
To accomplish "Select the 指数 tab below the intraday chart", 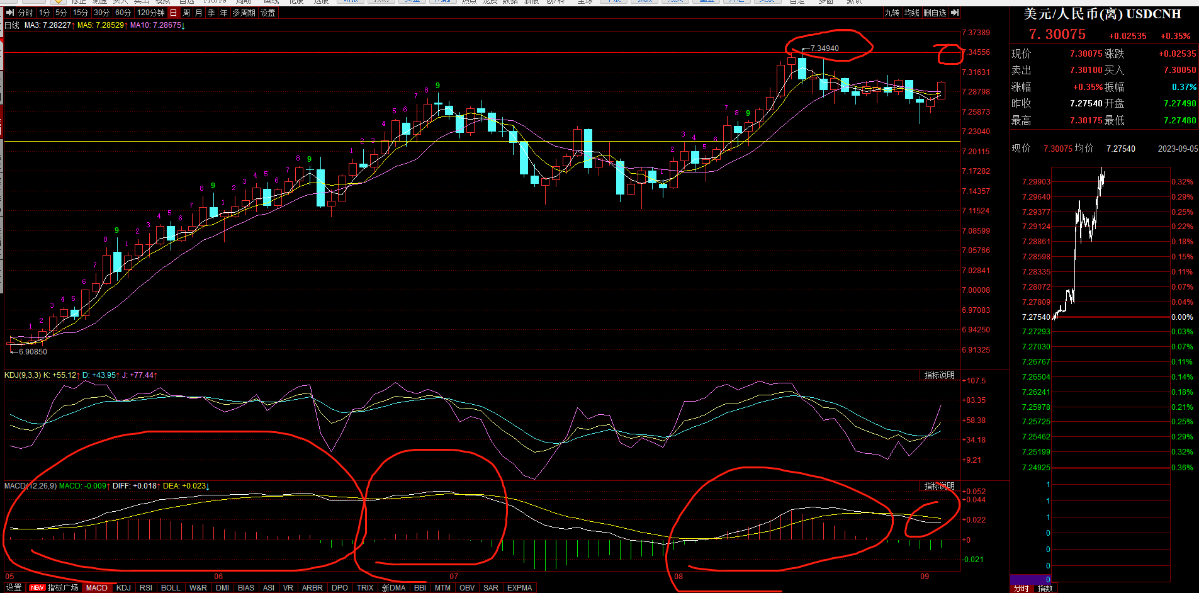I will pos(1045,589).
